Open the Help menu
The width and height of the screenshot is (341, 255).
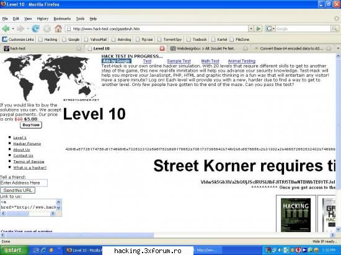(x=93, y=19)
